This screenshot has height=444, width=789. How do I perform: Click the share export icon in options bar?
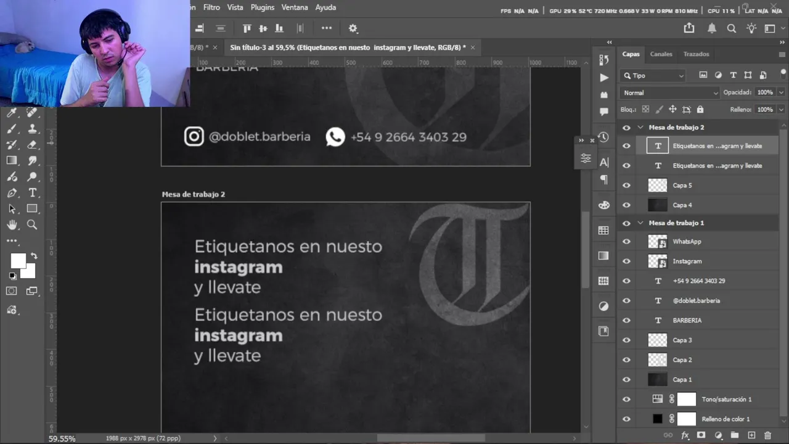click(689, 28)
